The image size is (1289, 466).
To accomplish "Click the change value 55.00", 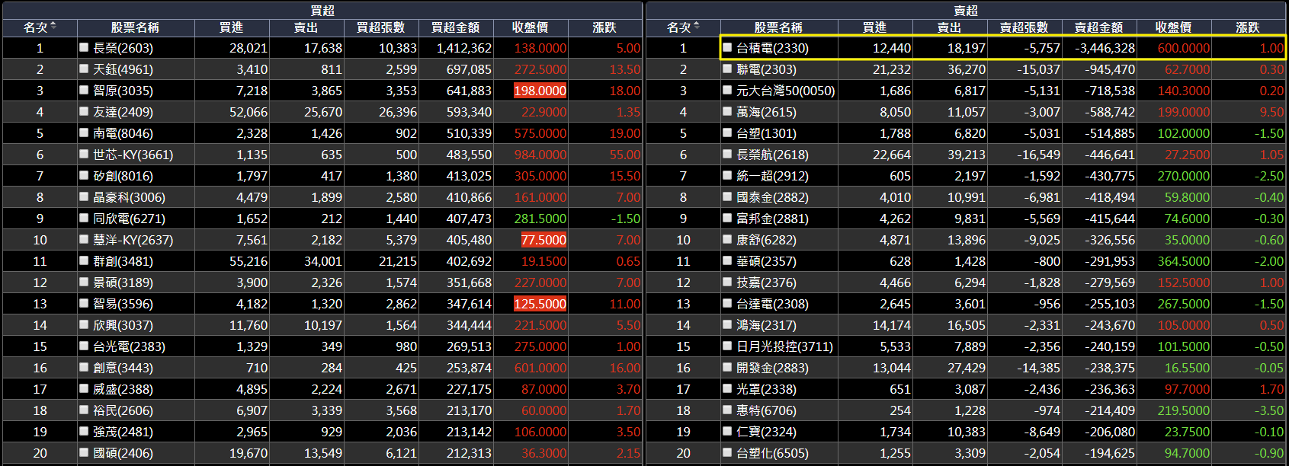I will pyautogui.click(x=625, y=155).
